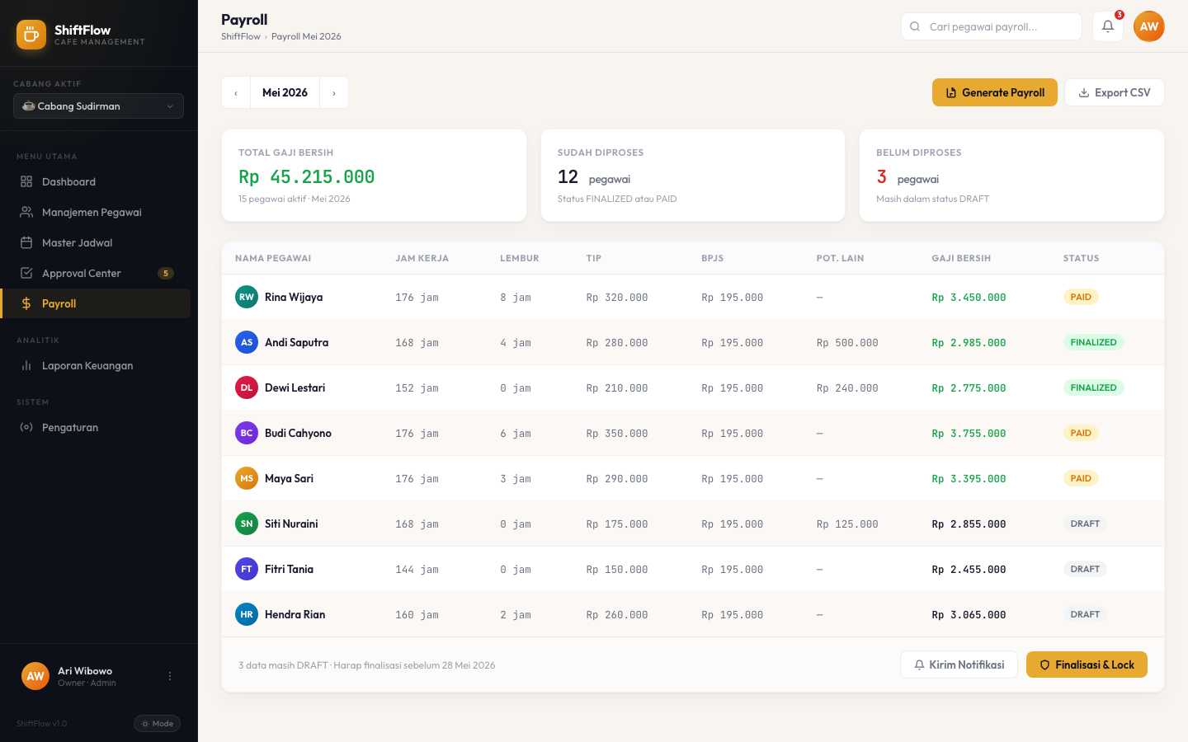The width and height of the screenshot is (1188, 742).
Task: Expand the Cabang Sudirman branch dropdown
Action: 98,106
